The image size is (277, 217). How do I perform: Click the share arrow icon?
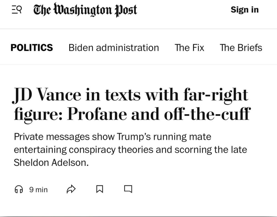pos(72,189)
